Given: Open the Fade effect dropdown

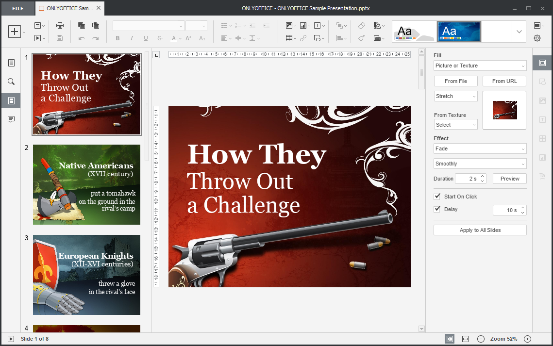Looking at the screenshot, I should tap(480, 148).
